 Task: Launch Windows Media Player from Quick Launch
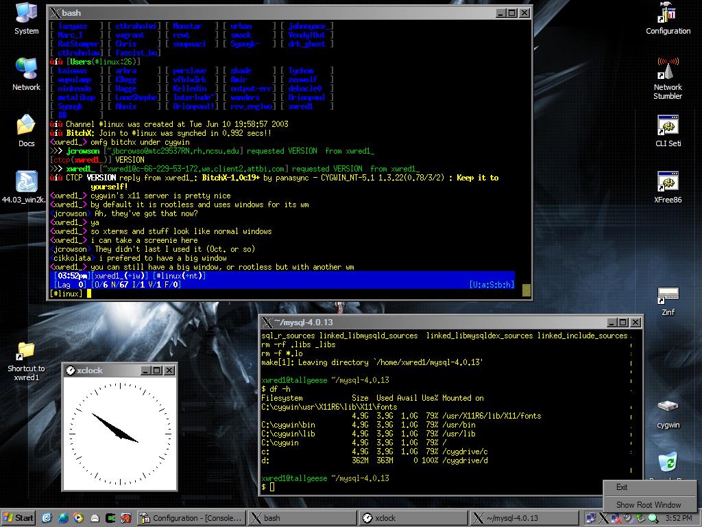[x=78, y=518]
